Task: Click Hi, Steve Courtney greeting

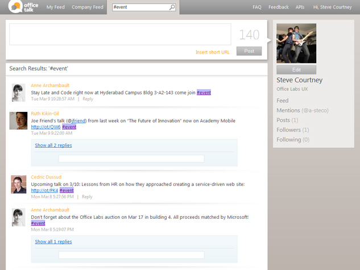Action: (x=333, y=7)
